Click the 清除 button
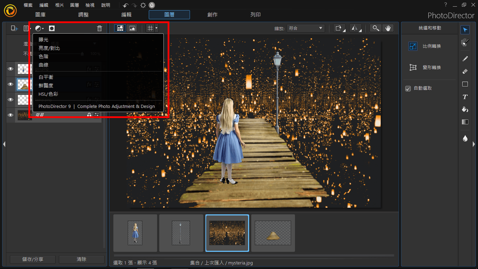The width and height of the screenshot is (478, 269). tap(82, 259)
